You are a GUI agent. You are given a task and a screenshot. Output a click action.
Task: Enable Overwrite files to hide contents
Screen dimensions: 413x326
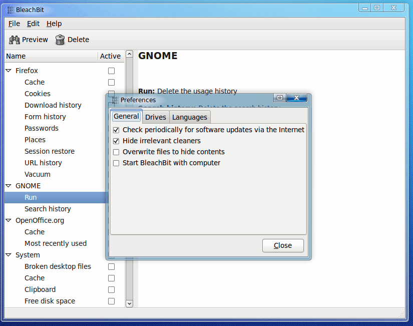tap(116, 152)
